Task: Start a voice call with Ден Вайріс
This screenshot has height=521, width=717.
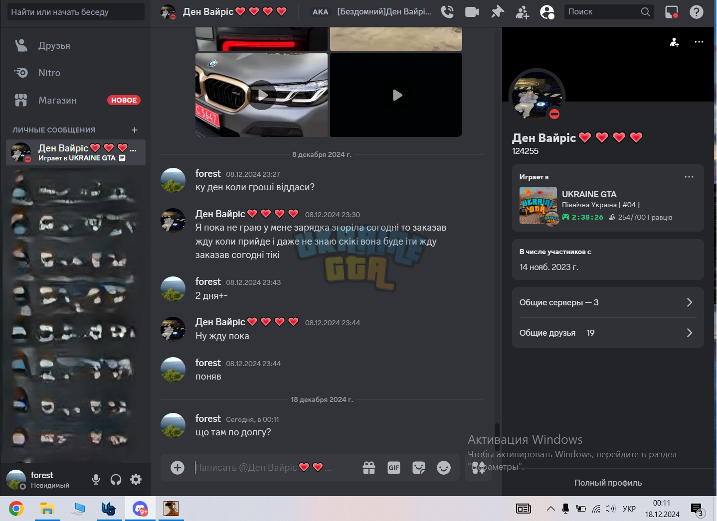Action: pos(447,12)
